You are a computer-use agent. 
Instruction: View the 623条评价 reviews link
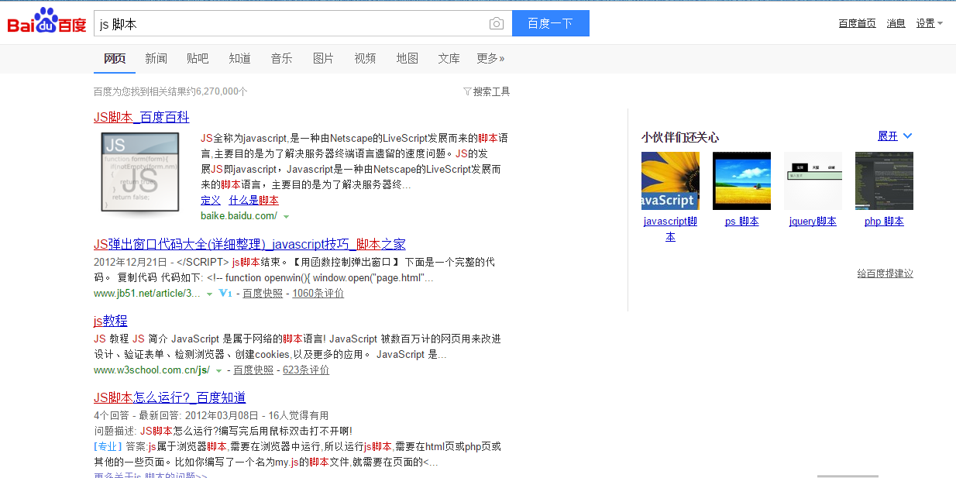(x=306, y=370)
